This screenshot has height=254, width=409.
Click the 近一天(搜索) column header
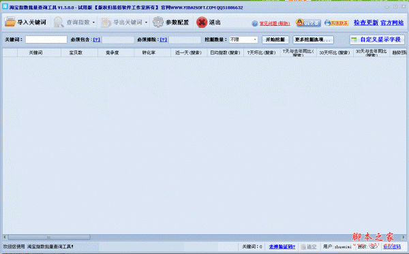click(188, 52)
